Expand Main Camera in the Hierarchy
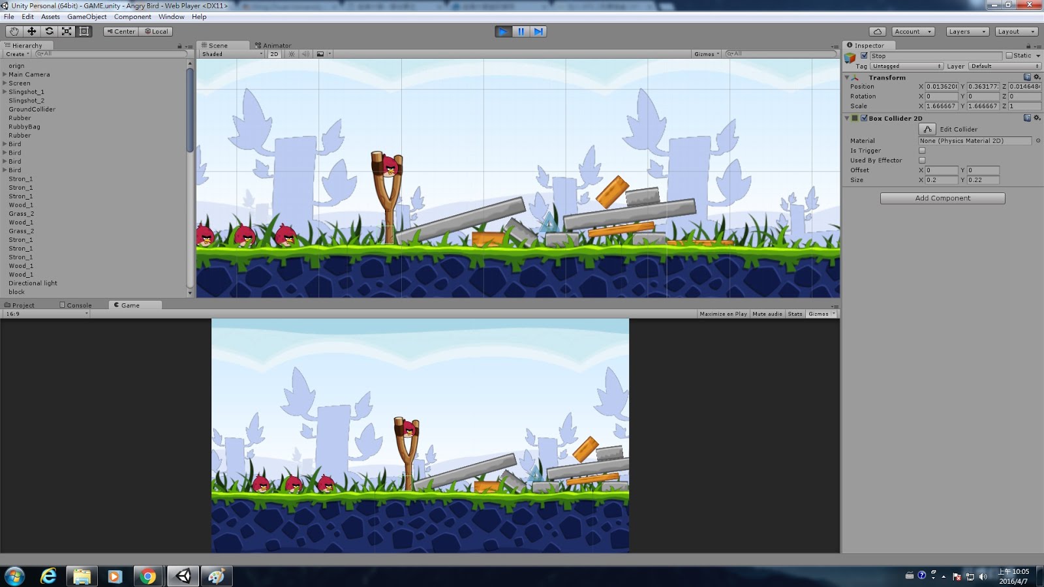Viewport: 1044px width, 587px height. tap(5, 74)
